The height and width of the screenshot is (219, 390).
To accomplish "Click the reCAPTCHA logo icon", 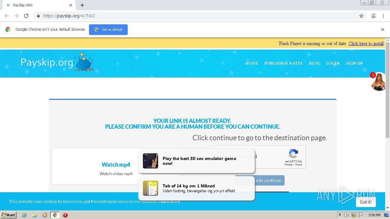I will (293, 154).
